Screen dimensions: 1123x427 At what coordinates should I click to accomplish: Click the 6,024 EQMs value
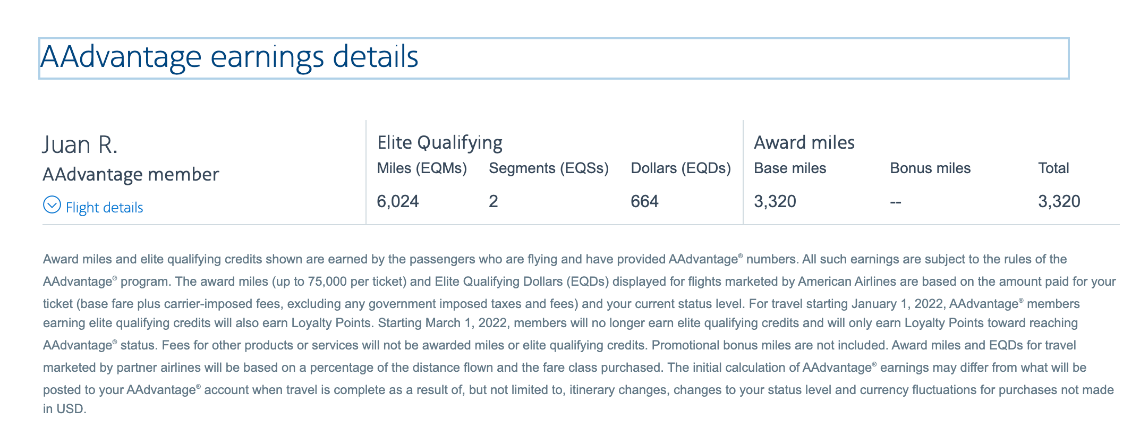point(397,201)
